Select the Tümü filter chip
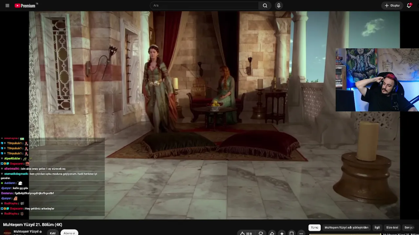This screenshot has height=235, width=419. point(315,227)
